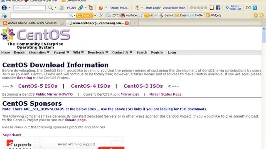The height and width of the screenshot is (149, 266).
Task: Click the magnifier icon beside Web Search
Action: [x=50, y=7]
